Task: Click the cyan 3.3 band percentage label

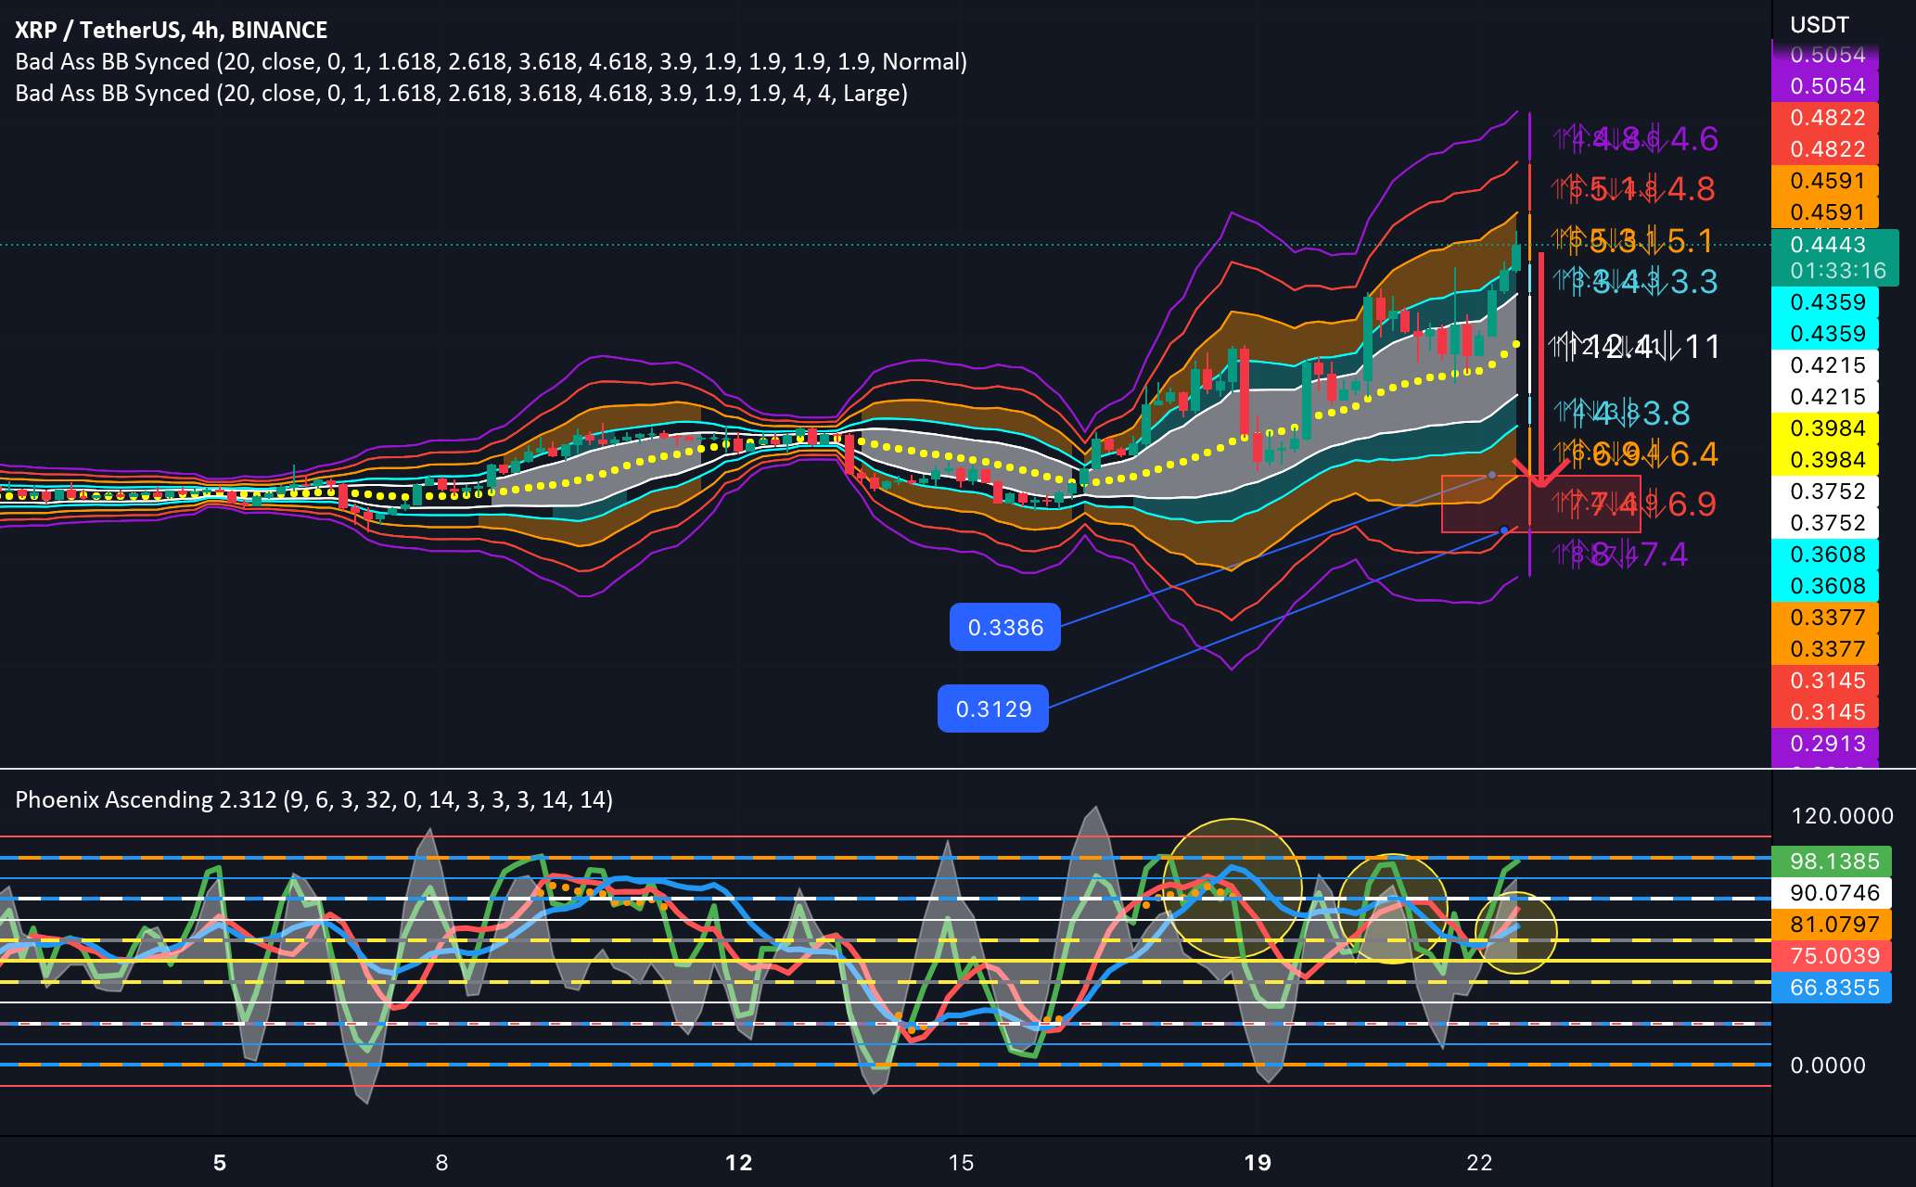Action: (x=1694, y=281)
